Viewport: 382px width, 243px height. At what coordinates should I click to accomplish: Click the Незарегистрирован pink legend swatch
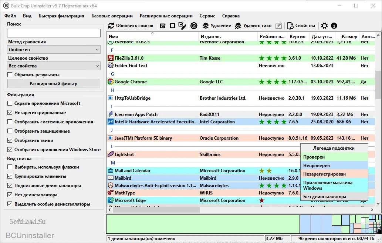tap(334, 174)
